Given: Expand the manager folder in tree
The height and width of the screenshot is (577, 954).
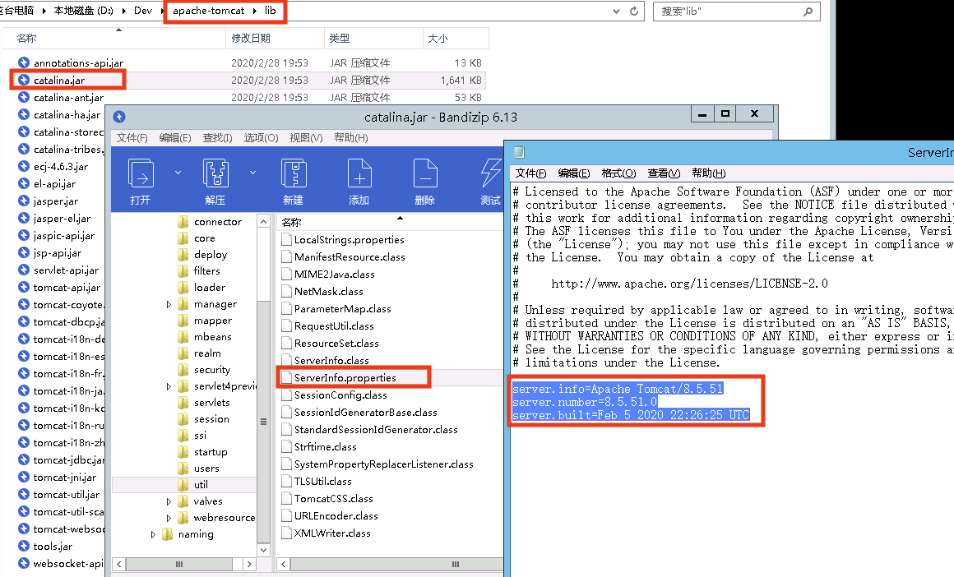Looking at the screenshot, I should click(x=169, y=304).
